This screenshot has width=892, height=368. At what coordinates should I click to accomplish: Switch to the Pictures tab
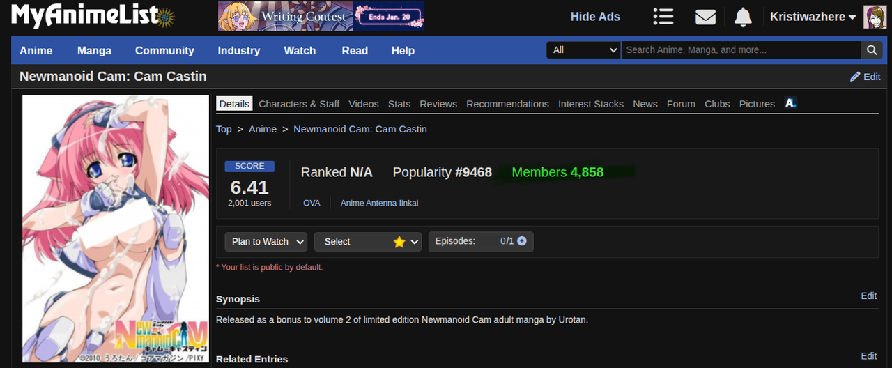(757, 104)
